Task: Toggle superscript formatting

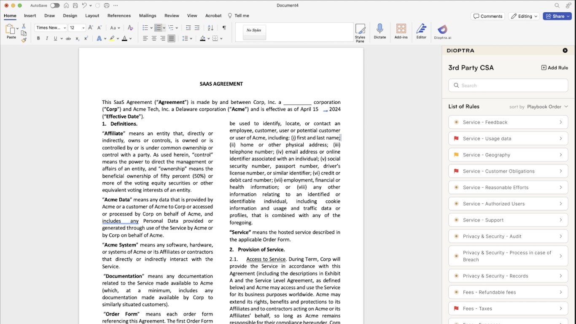Action: coord(86,38)
